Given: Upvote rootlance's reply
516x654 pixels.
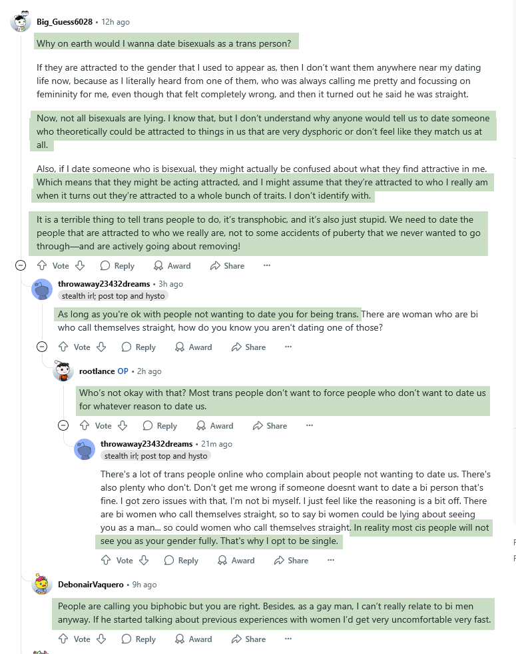Looking at the screenshot, I should [84, 425].
